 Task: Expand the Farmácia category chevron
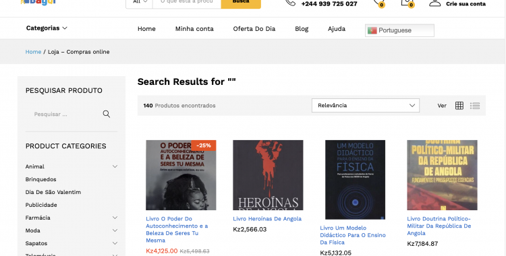pos(115,218)
